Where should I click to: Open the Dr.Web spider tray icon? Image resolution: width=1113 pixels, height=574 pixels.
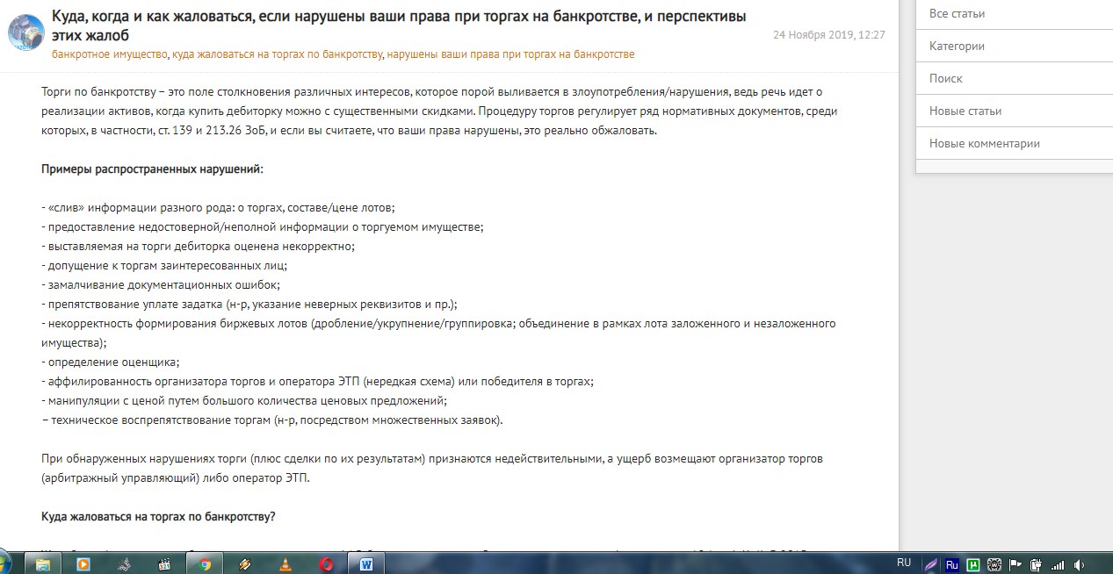point(994,565)
